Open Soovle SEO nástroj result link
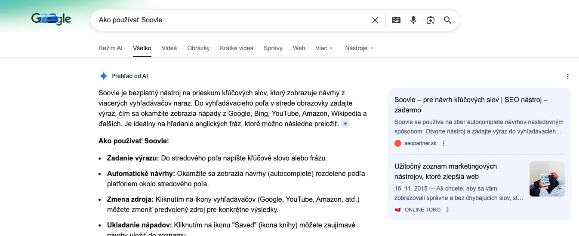 click(471, 105)
